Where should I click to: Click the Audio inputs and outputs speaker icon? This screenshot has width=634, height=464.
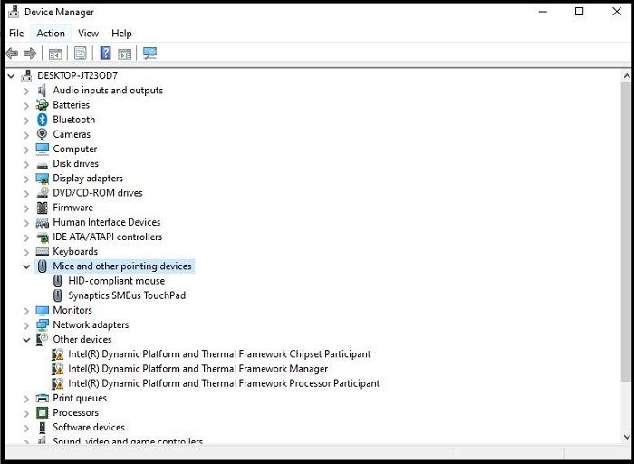click(x=42, y=91)
